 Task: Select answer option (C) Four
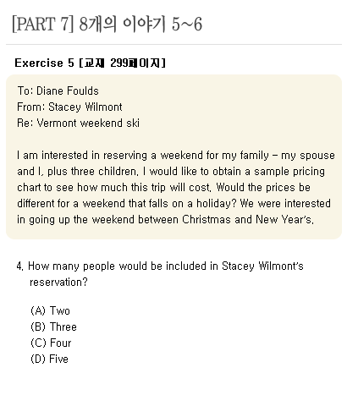click(x=51, y=343)
